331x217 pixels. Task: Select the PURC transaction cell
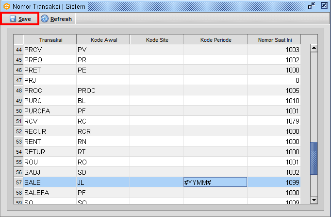pyautogui.click(x=50, y=100)
